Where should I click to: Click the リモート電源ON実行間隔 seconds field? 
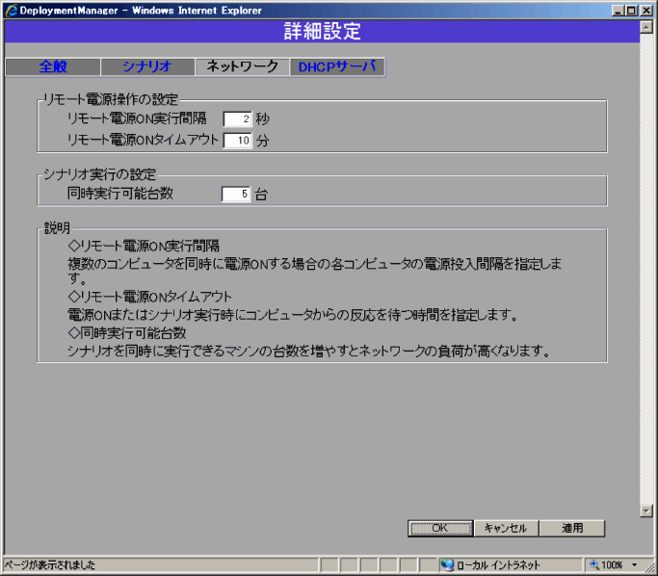[x=238, y=118]
